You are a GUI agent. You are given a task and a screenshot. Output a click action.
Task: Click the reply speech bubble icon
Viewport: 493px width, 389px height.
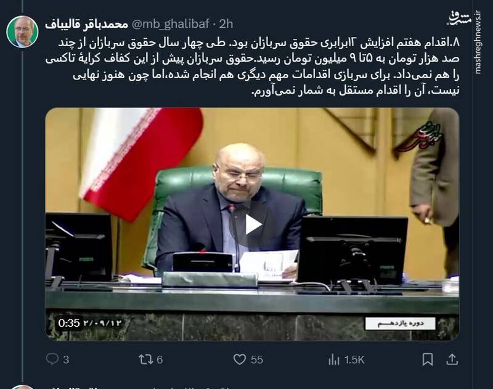(x=52, y=359)
